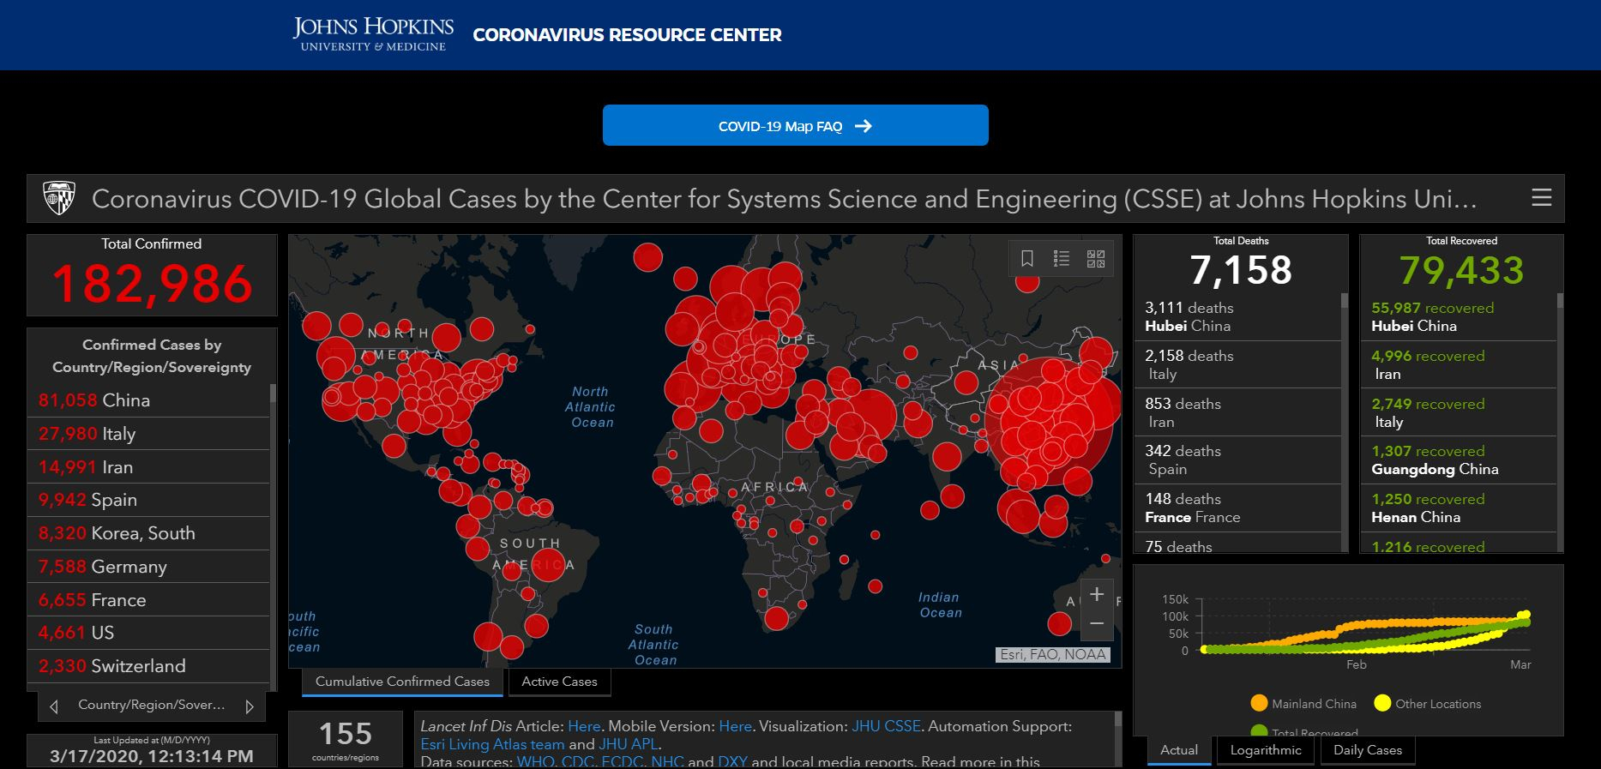1601x769 pixels.
Task: Click the Johns Hopkins University header logo
Action: coord(373,34)
